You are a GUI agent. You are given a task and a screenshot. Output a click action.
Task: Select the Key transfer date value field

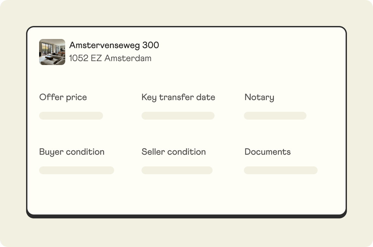coord(178,116)
